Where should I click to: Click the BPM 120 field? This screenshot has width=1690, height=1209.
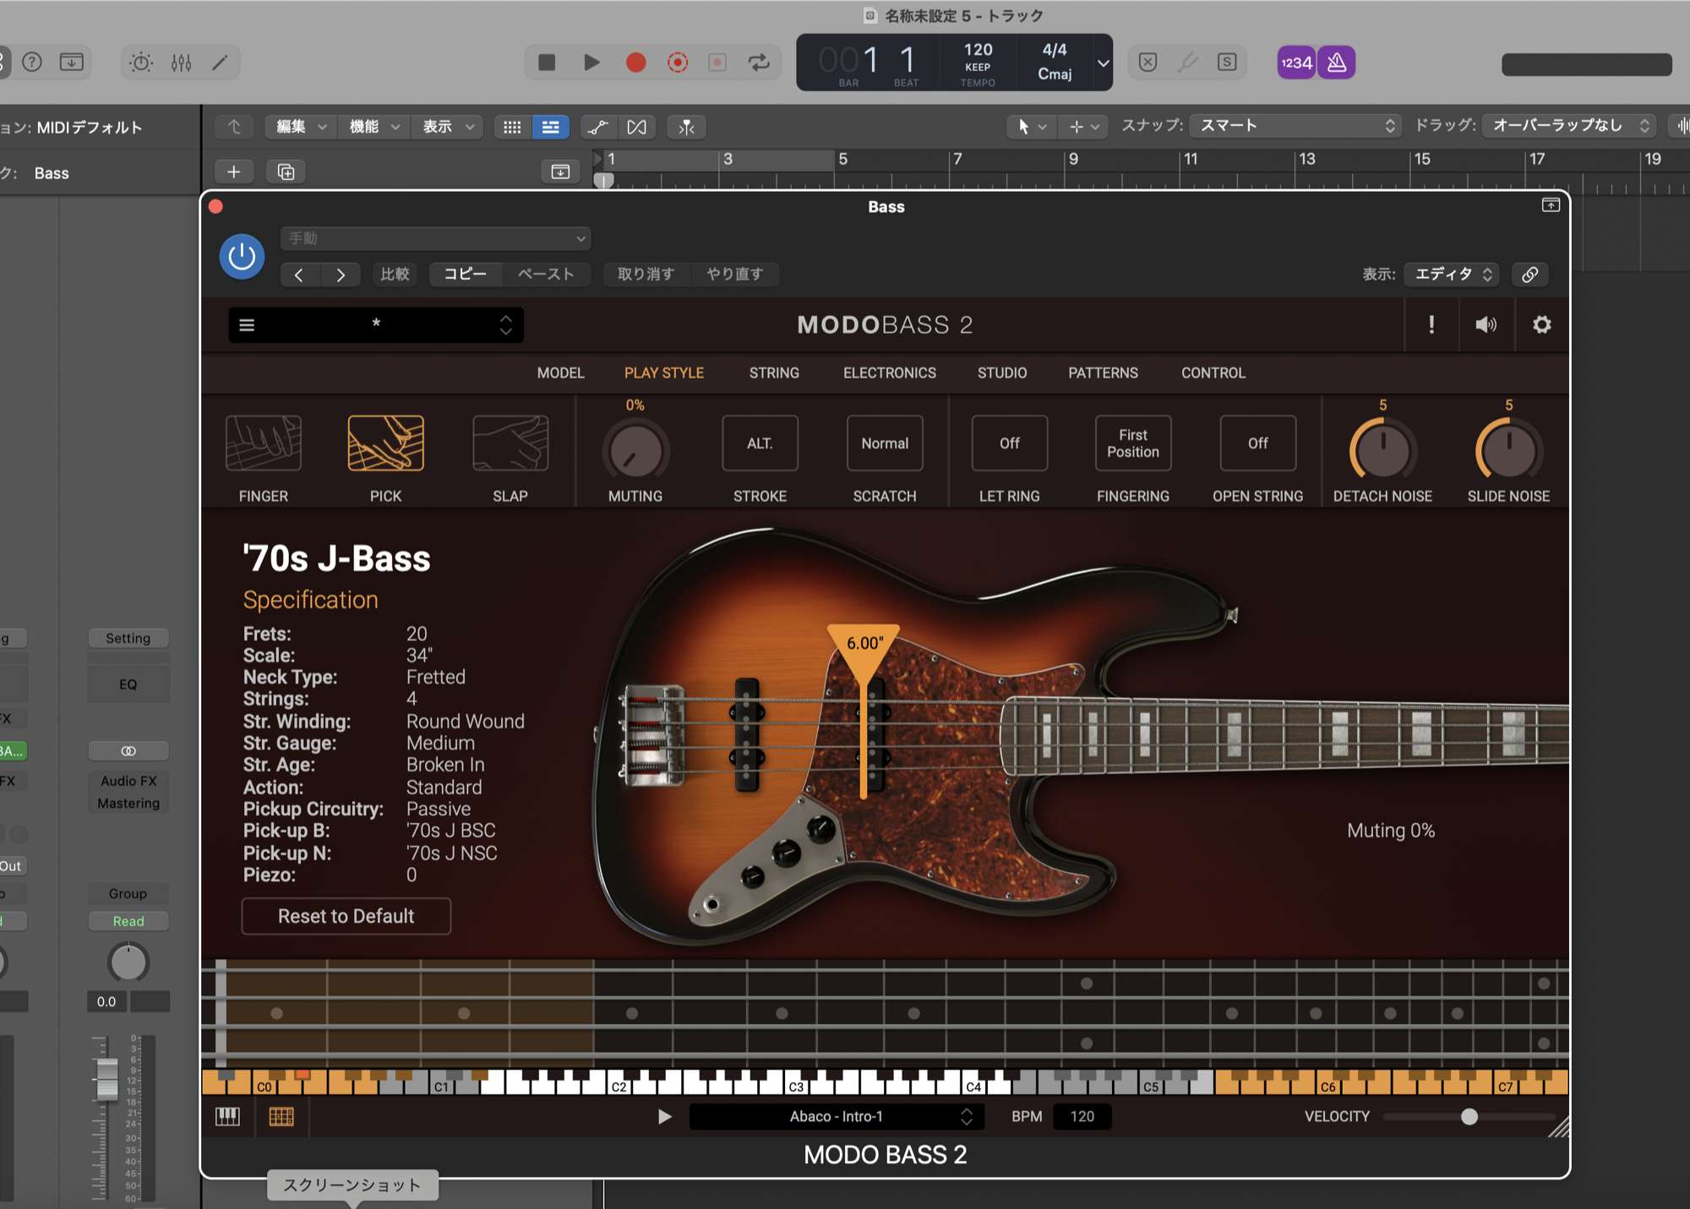pyautogui.click(x=1082, y=1117)
